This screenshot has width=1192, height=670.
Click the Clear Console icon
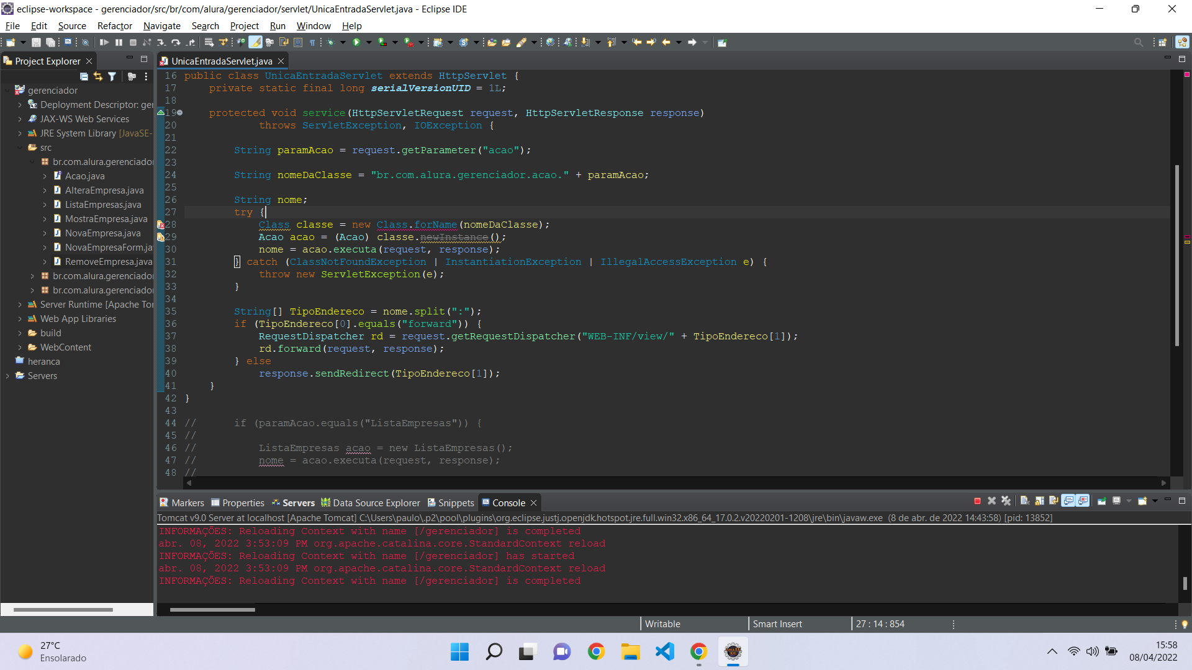click(x=1025, y=501)
